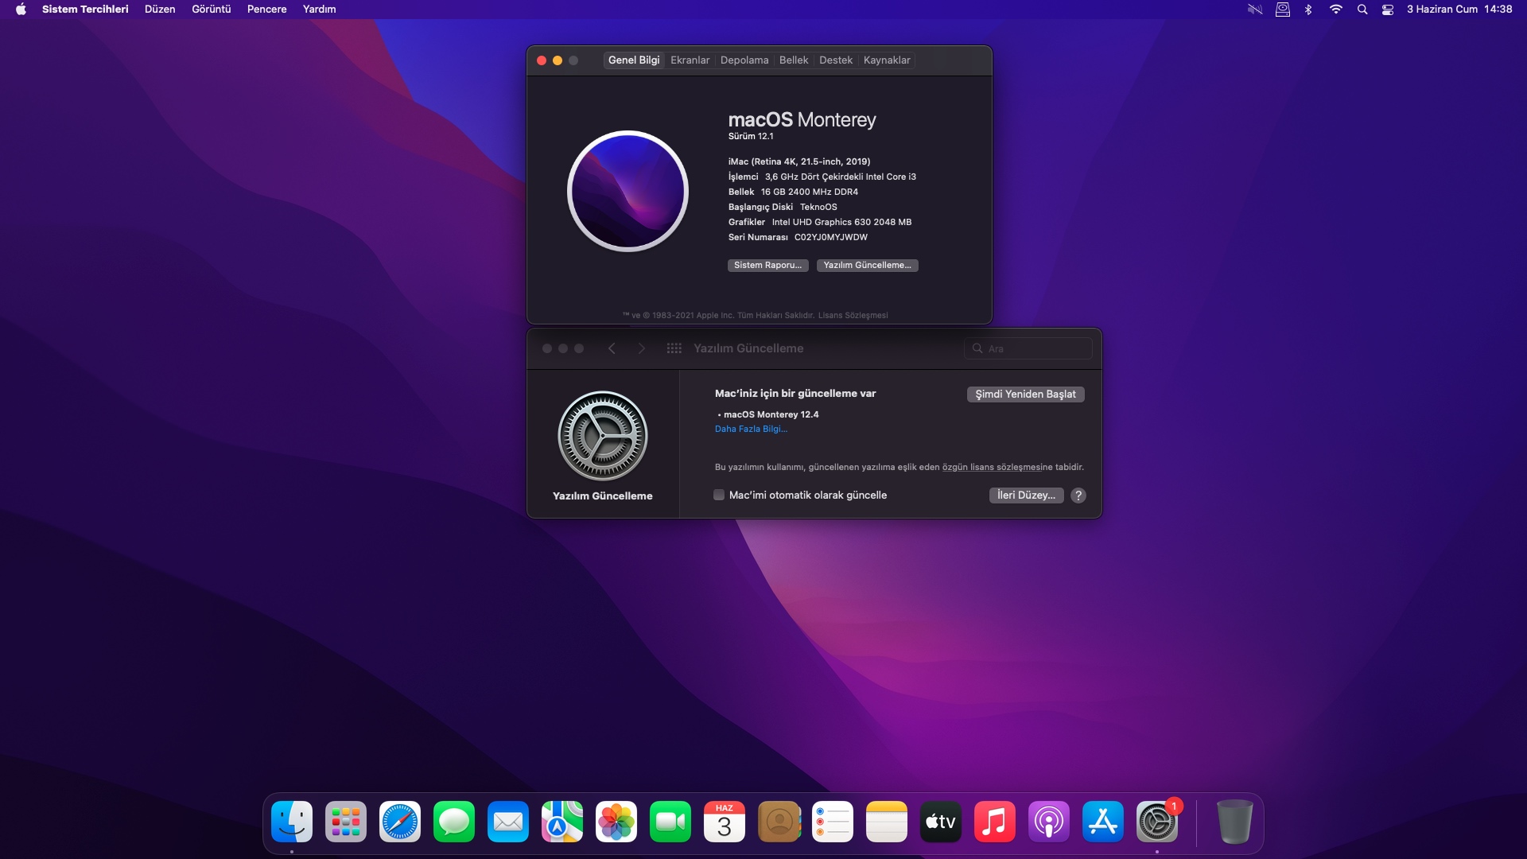Open Safari from the dock
Viewport: 1527px width, 859px height.
click(x=399, y=822)
